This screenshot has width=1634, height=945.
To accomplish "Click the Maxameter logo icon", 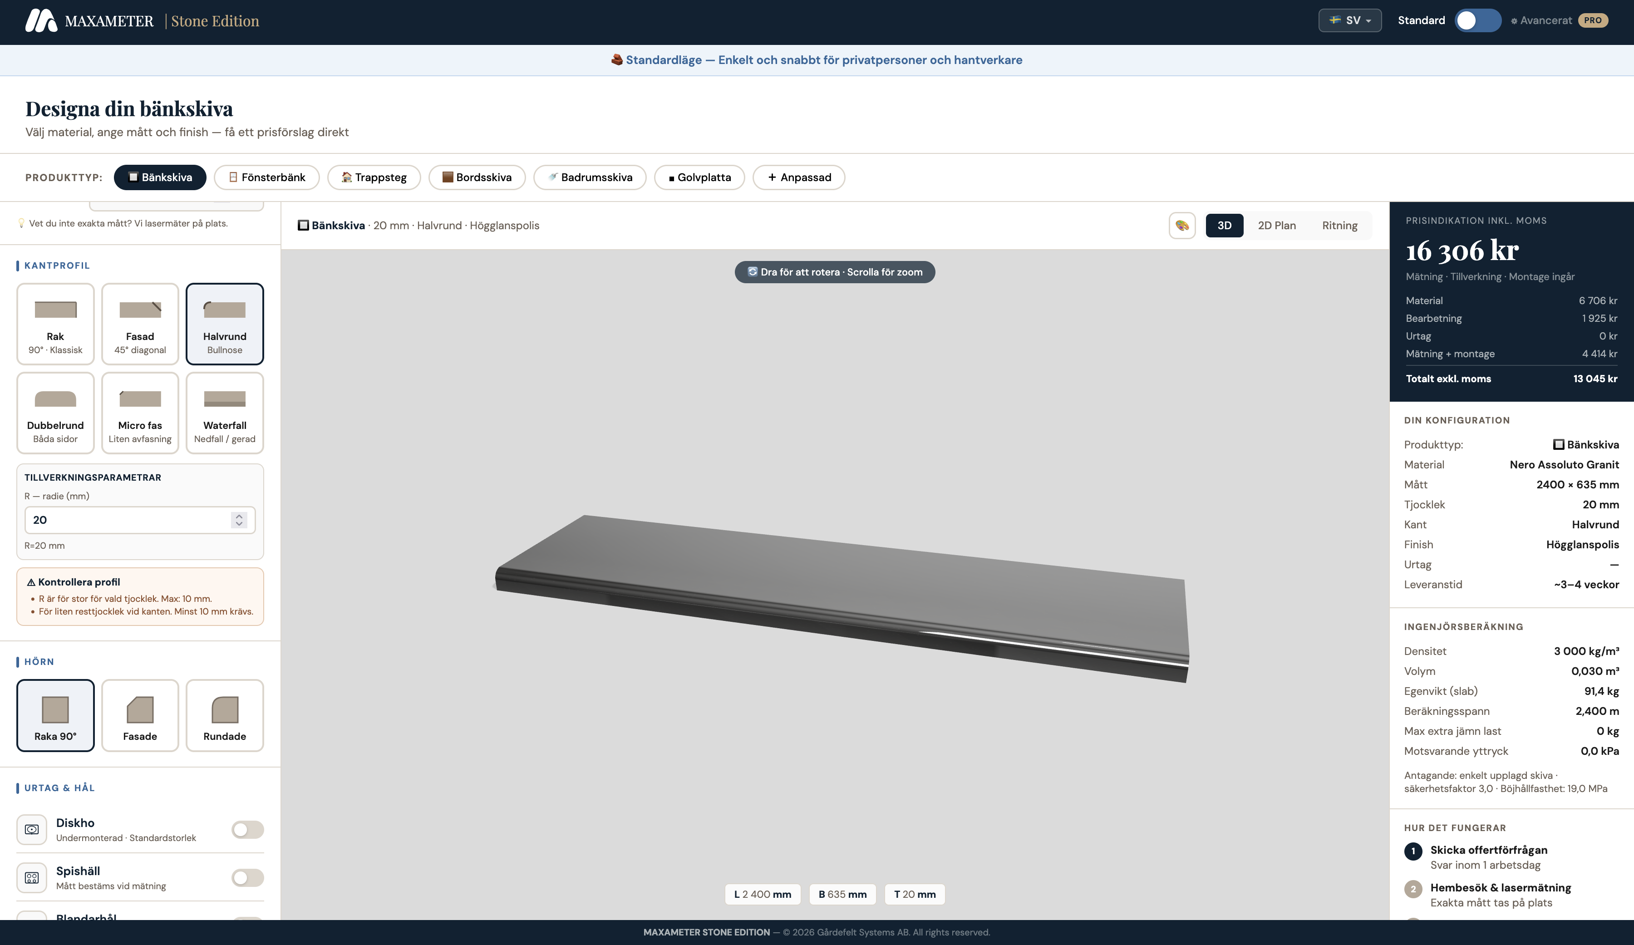I will click(41, 21).
